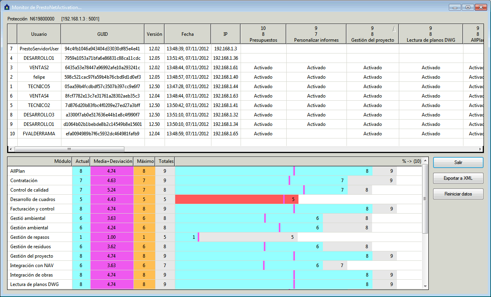
Task: Sort by the Media+Desviación column header
Action: pos(112,161)
